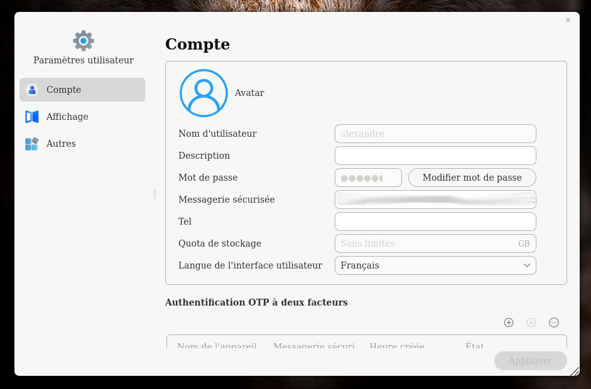This screenshot has height=389, width=591.
Task: Click the profile avatar icon
Action: tap(203, 93)
